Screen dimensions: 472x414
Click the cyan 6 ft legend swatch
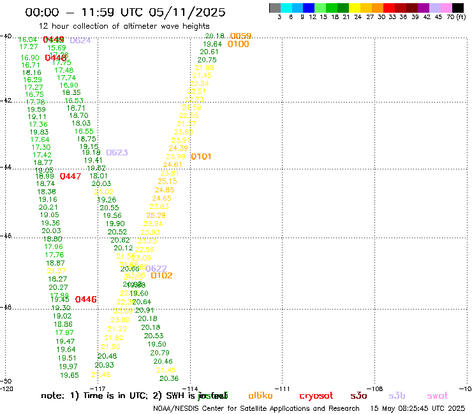coord(286,8)
